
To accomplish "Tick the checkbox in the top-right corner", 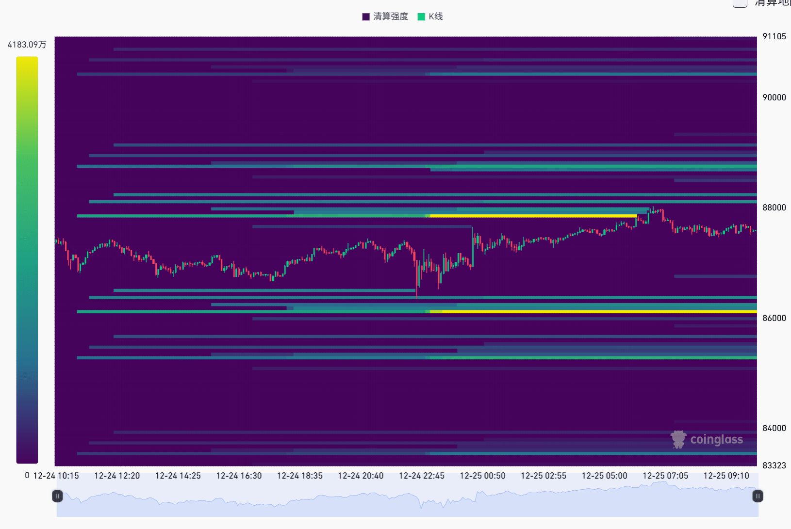I will (x=740, y=3).
